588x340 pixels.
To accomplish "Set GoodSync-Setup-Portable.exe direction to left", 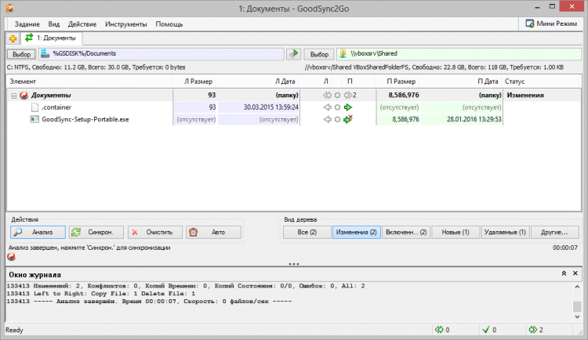I will [x=328, y=119].
